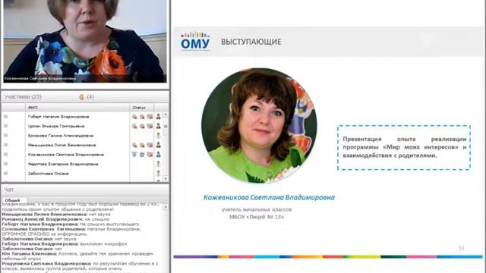This screenshot has height=273, width=486.
Task: Select participant name Цулан Эльвира Григорьевна
Action: [x=56, y=126]
